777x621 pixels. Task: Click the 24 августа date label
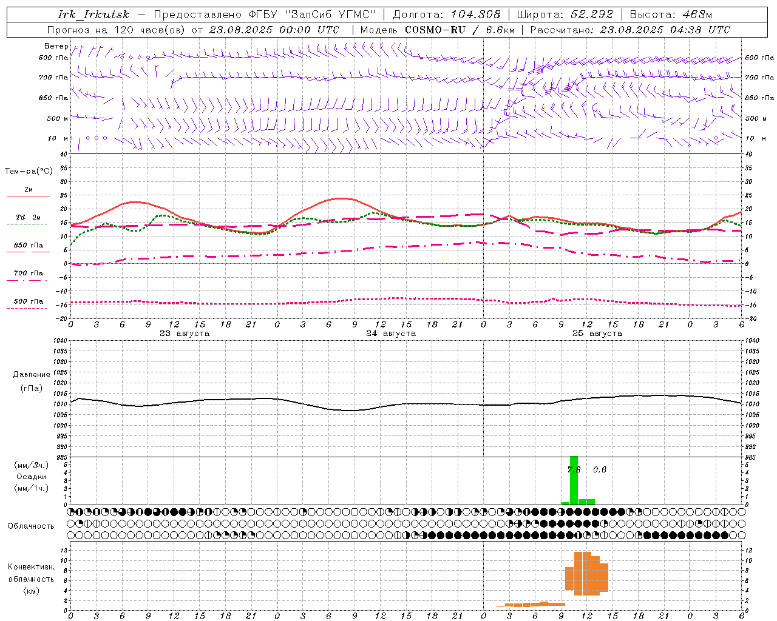pyautogui.click(x=391, y=334)
